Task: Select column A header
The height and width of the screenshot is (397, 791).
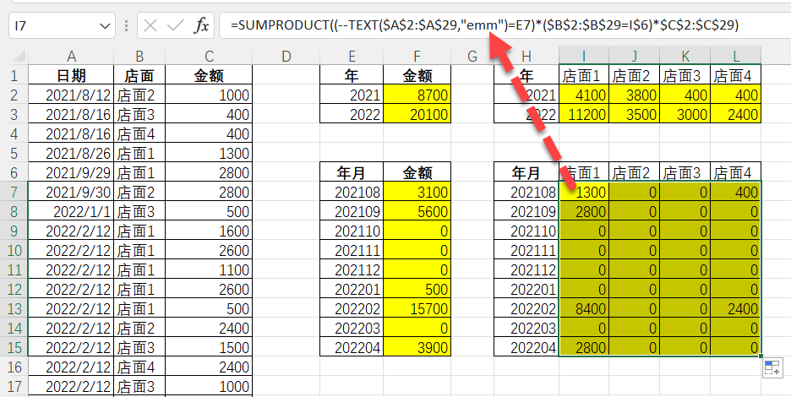Action: coord(71,56)
